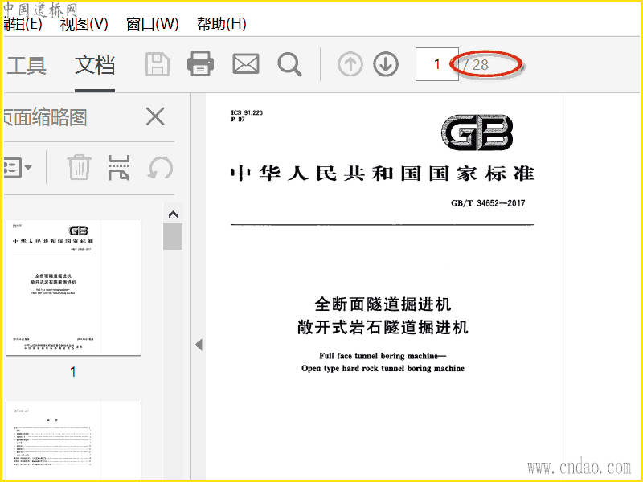The width and height of the screenshot is (643, 482).
Task: Go to next page arrow
Action: (386, 64)
